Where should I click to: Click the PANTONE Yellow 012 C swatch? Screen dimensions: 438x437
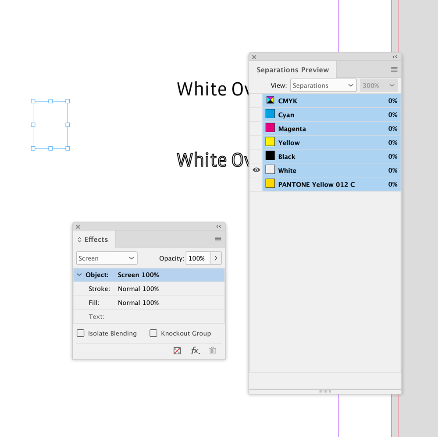(x=271, y=184)
